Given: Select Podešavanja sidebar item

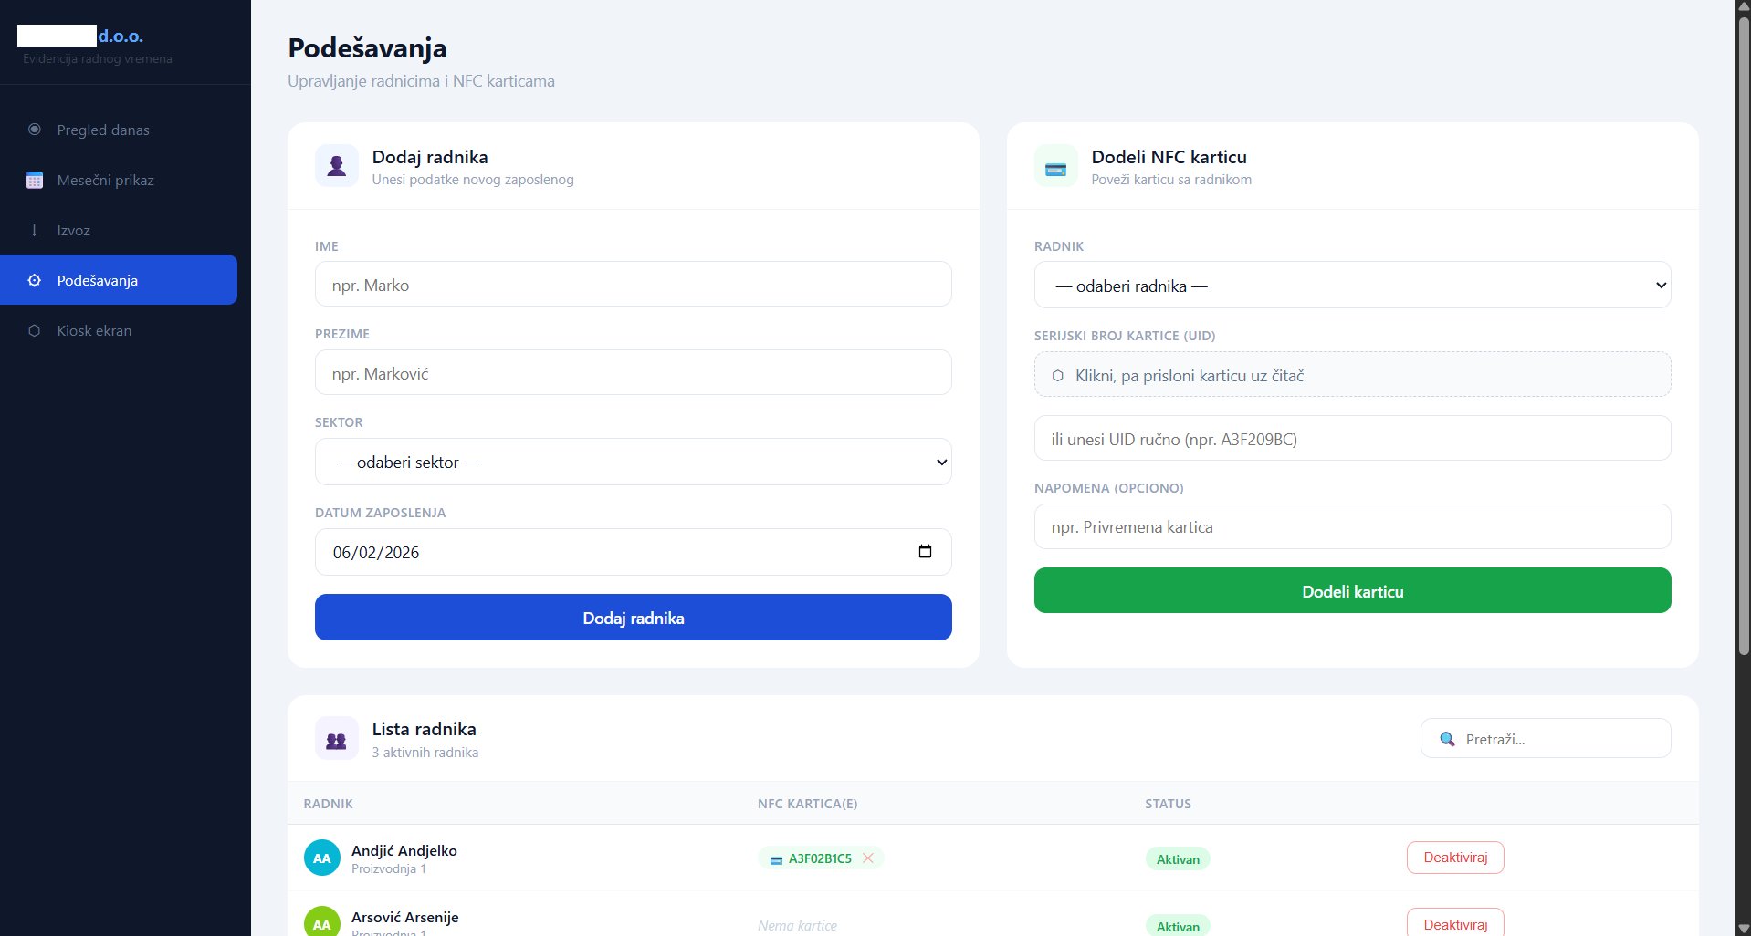Looking at the screenshot, I should pos(119,280).
